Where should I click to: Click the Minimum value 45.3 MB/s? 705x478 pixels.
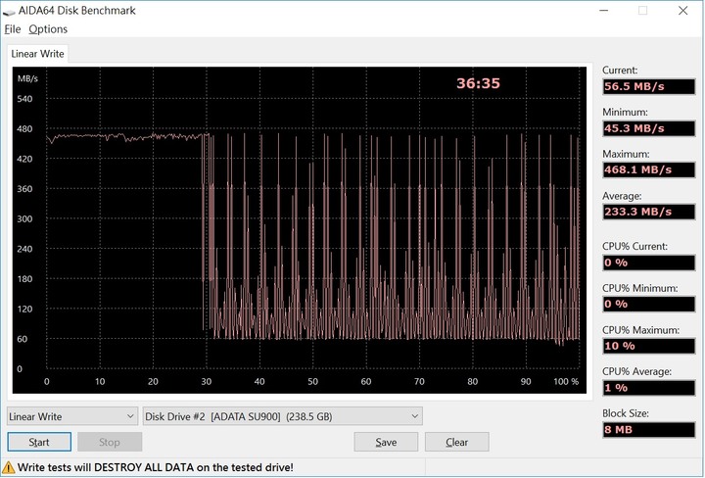pos(649,128)
